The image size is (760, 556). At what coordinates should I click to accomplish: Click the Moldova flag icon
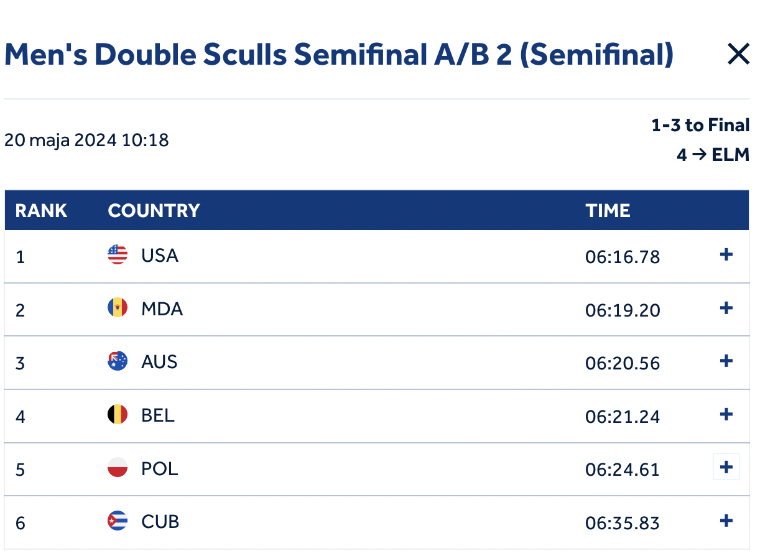coord(118,308)
